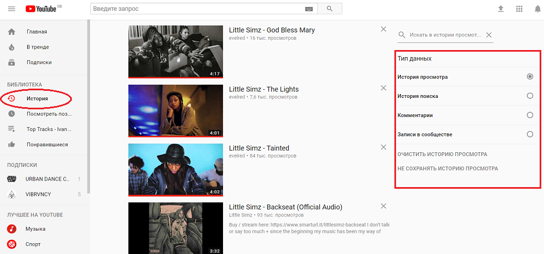This screenshot has height=254, width=544.
Task: Show notifications bell
Action: 537,9
